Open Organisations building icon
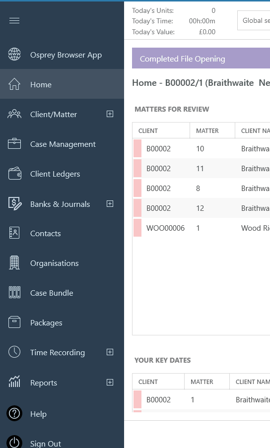270x448 pixels. [14, 262]
